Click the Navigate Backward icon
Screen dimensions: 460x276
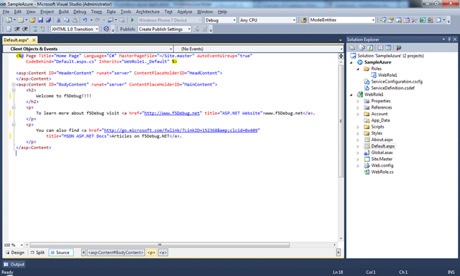110,20
